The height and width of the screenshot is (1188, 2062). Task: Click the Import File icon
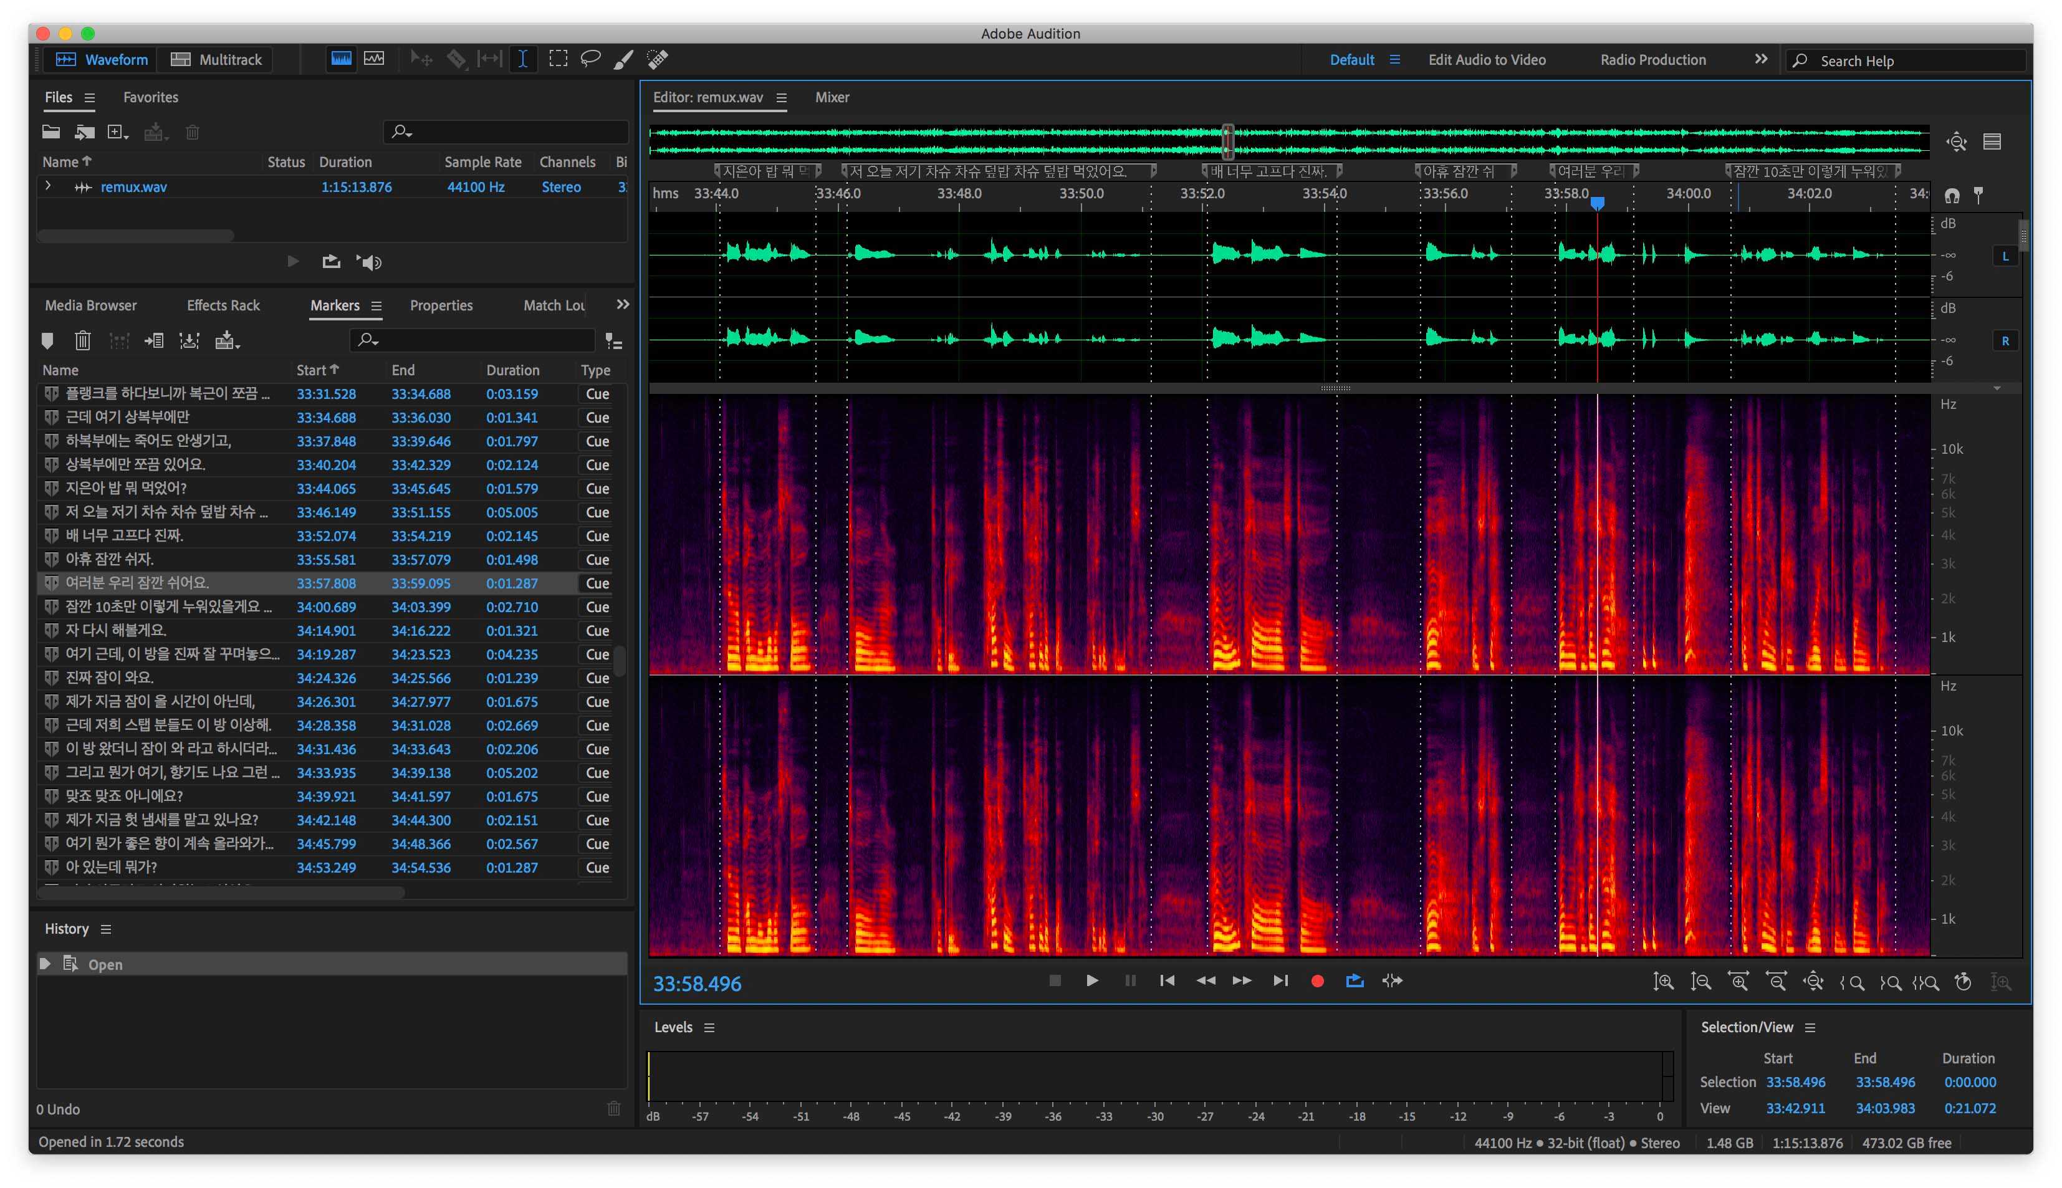pyautogui.click(x=85, y=132)
